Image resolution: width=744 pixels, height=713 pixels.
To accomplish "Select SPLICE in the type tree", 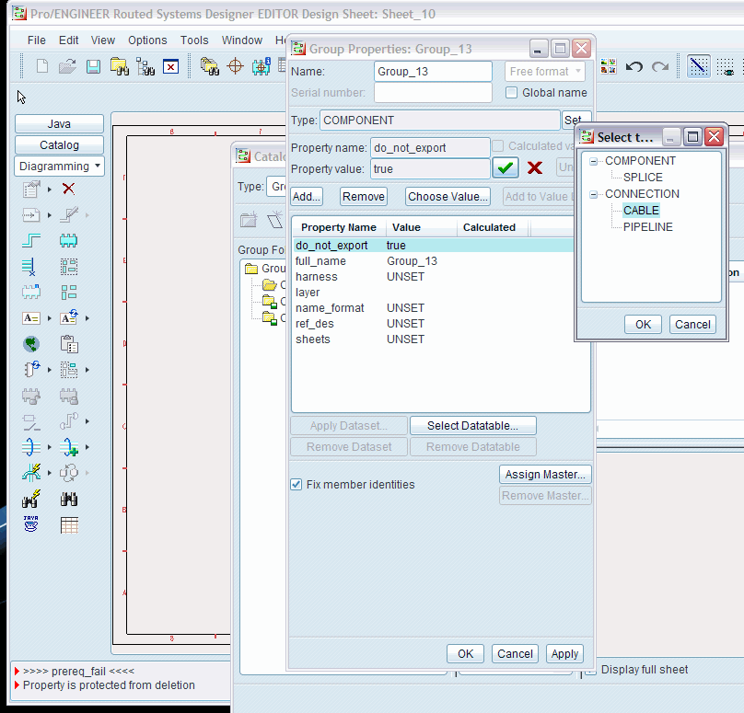I will [643, 178].
